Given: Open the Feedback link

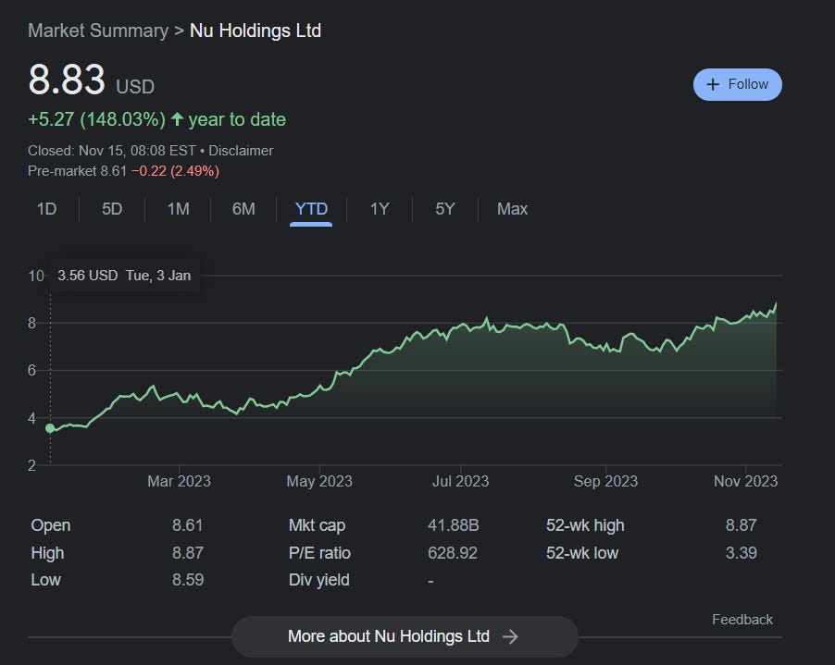Looking at the screenshot, I should pyautogui.click(x=742, y=620).
